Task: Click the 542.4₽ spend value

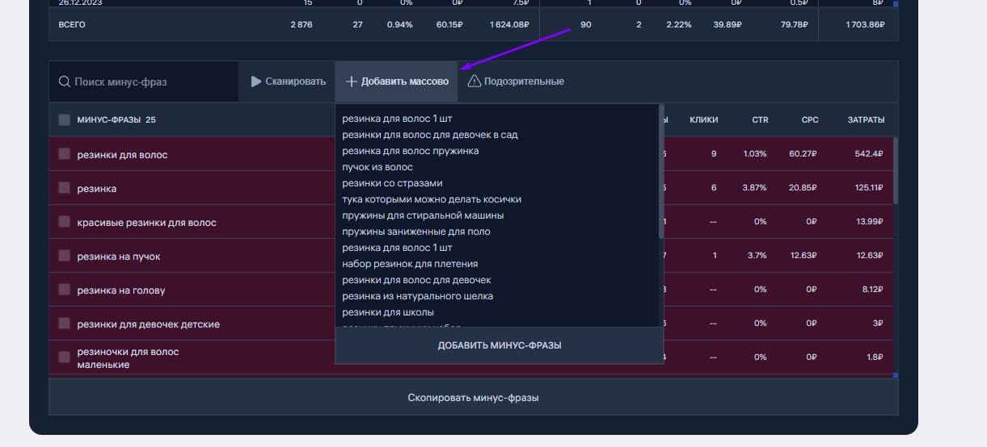Action: pyautogui.click(x=869, y=154)
